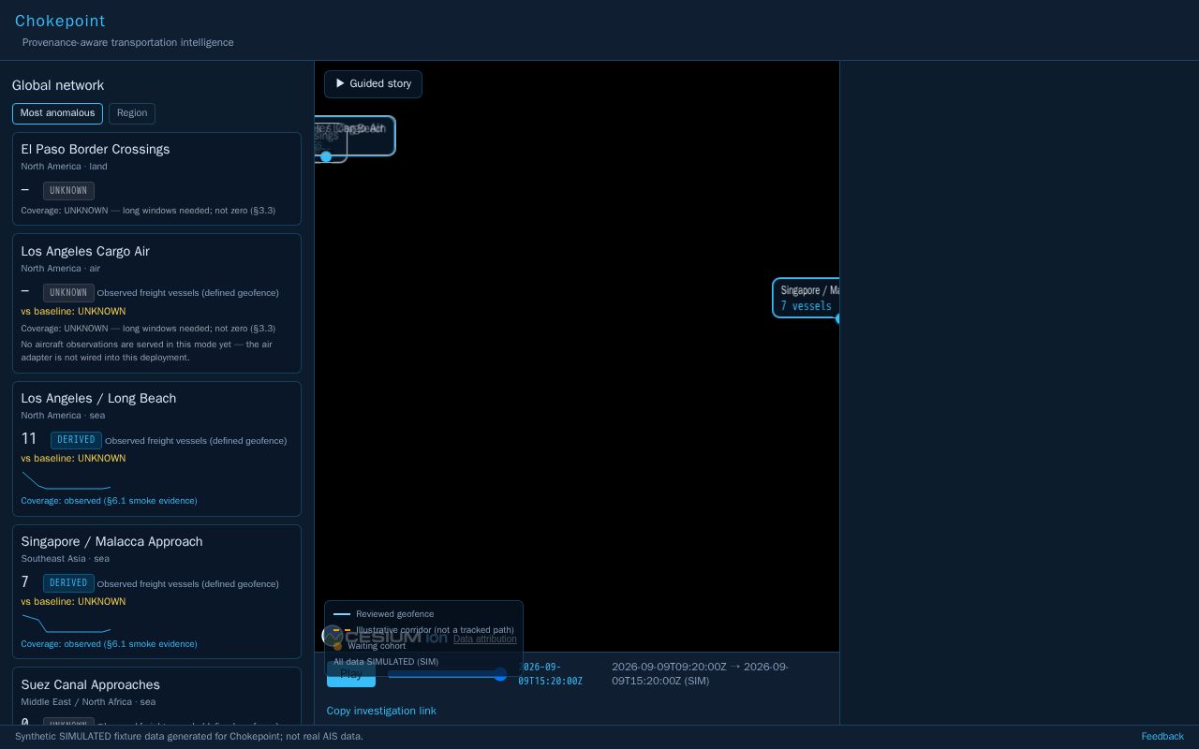This screenshot has width=1199, height=749.
Task: Click the Long Beach vessel sparkline
Action: tap(66, 480)
